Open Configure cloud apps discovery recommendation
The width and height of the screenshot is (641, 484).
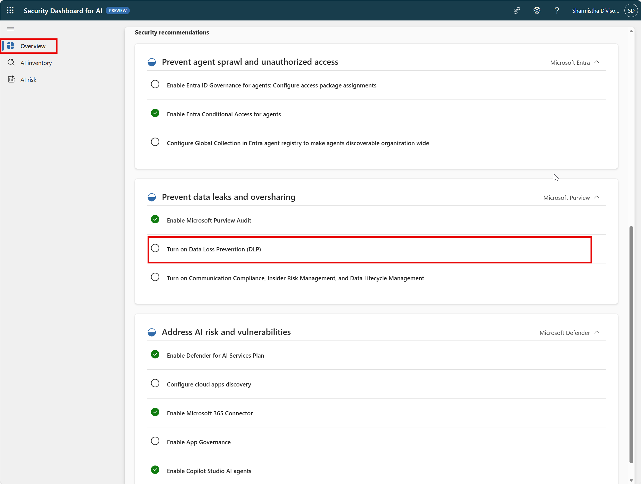(x=209, y=384)
